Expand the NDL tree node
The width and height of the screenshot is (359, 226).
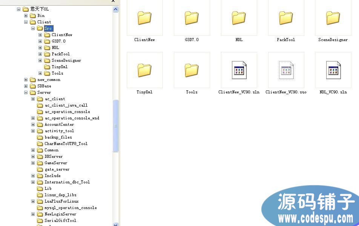[40, 47]
